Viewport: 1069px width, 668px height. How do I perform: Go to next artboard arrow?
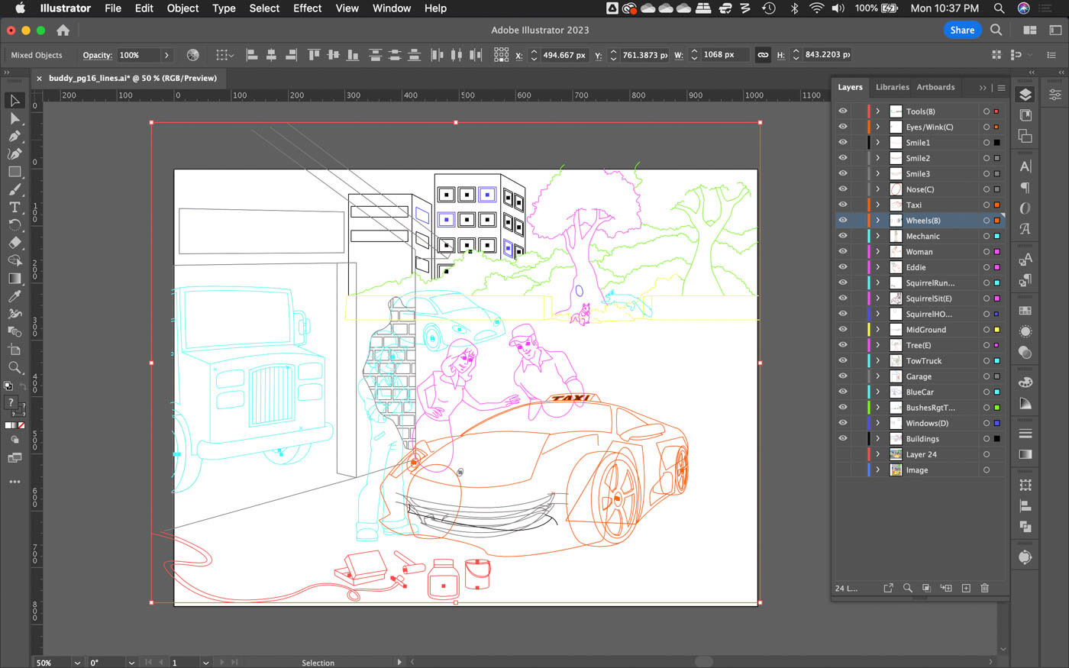pyautogui.click(x=222, y=663)
